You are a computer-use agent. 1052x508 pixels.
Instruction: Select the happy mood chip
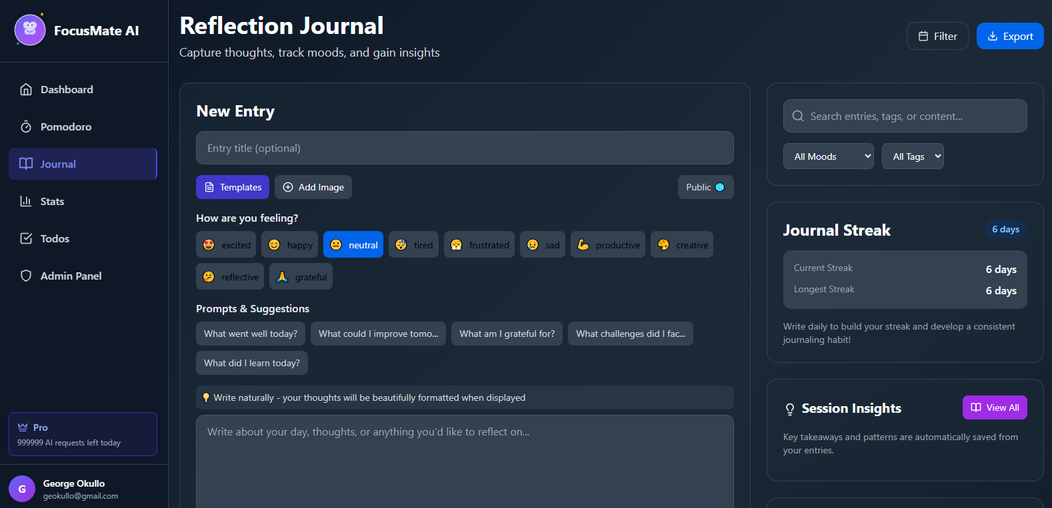[289, 244]
